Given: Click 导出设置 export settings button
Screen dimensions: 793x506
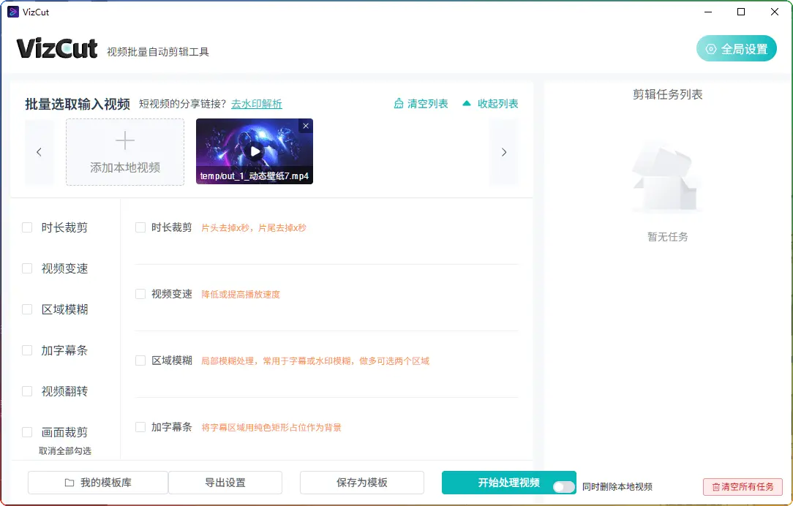Looking at the screenshot, I should pyautogui.click(x=225, y=483).
